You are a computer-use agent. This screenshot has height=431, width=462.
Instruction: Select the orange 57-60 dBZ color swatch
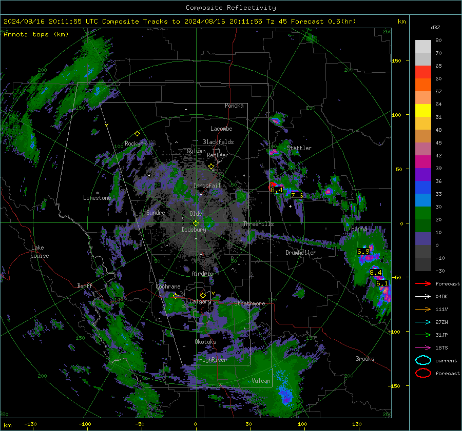click(423, 85)
